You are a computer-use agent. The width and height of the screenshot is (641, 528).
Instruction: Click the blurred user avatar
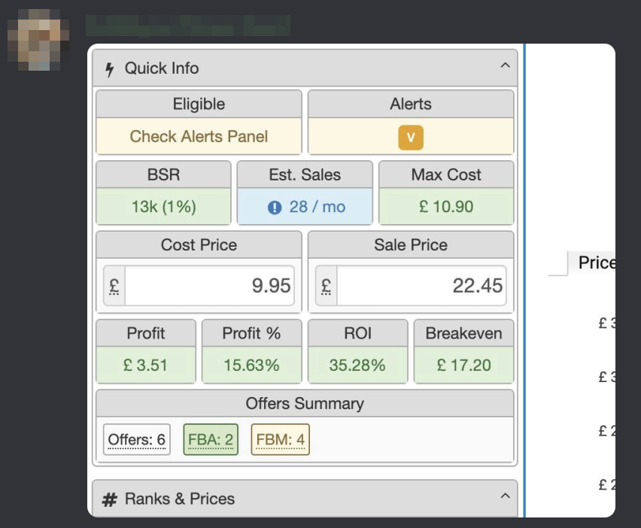(38, 40)
